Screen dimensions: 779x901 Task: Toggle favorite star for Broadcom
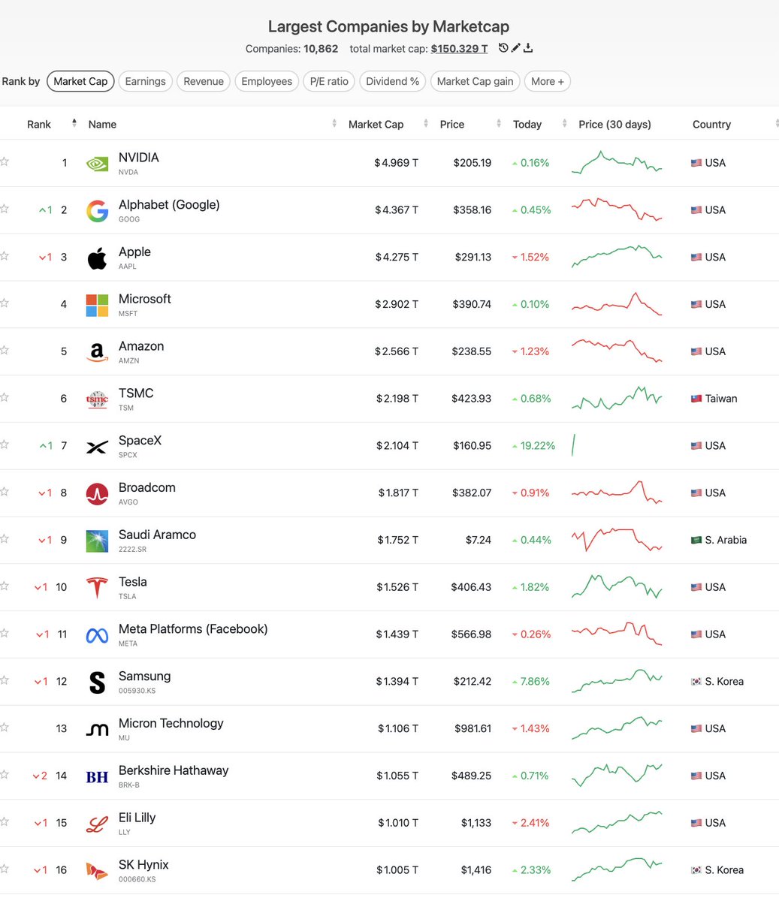pos(5,492)
